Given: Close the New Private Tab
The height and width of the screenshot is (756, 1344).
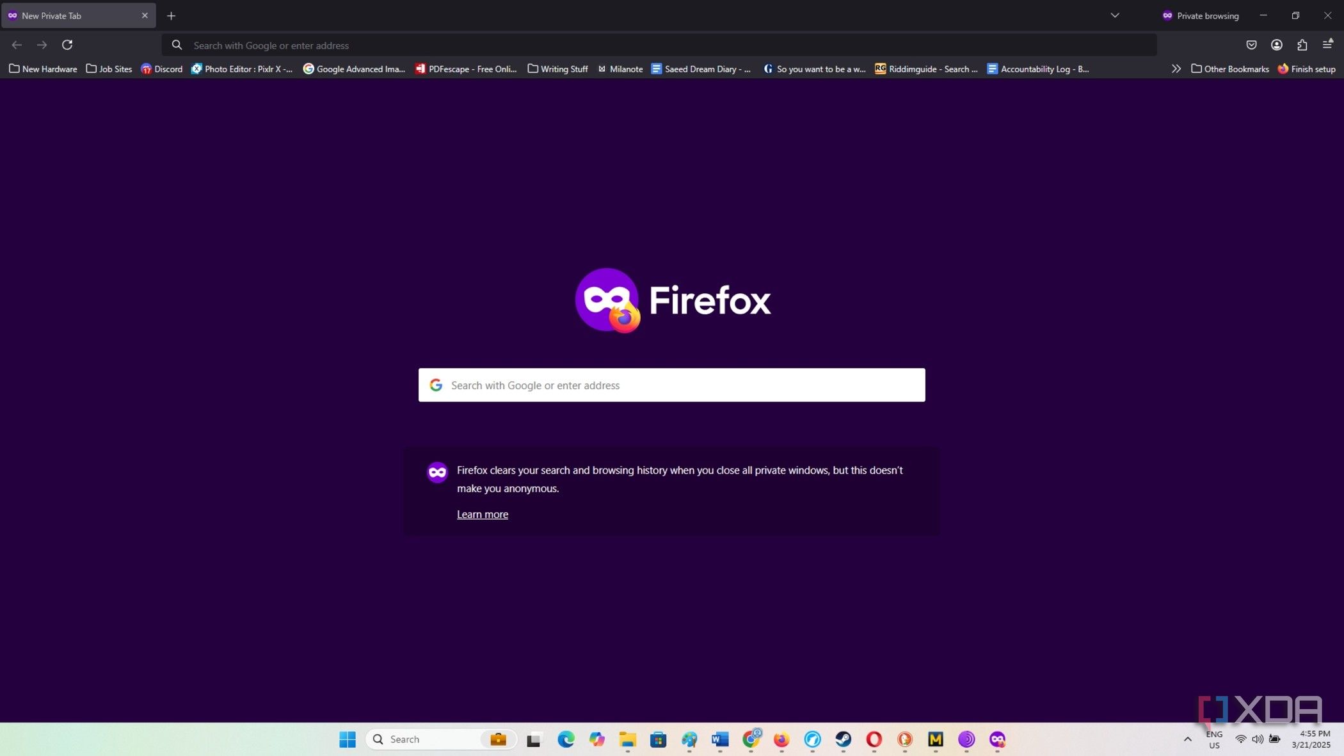Looking at the screenshot, I should coord(145,15).
